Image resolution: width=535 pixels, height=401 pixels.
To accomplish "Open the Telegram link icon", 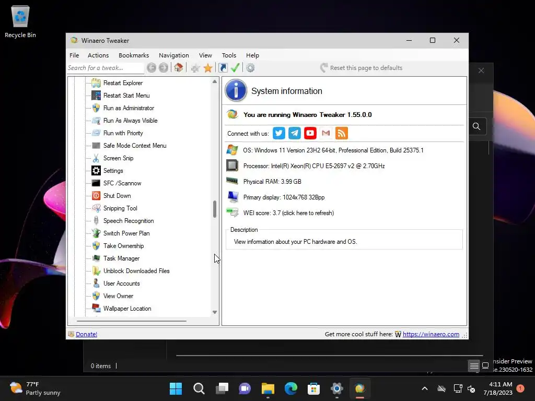I will click(295, 133).
